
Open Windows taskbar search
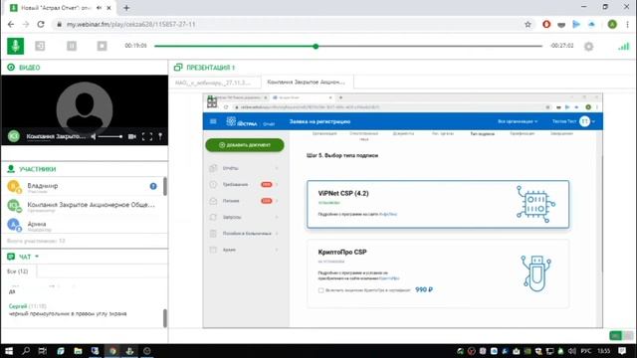pyautogui.click(x=26, y=351)
